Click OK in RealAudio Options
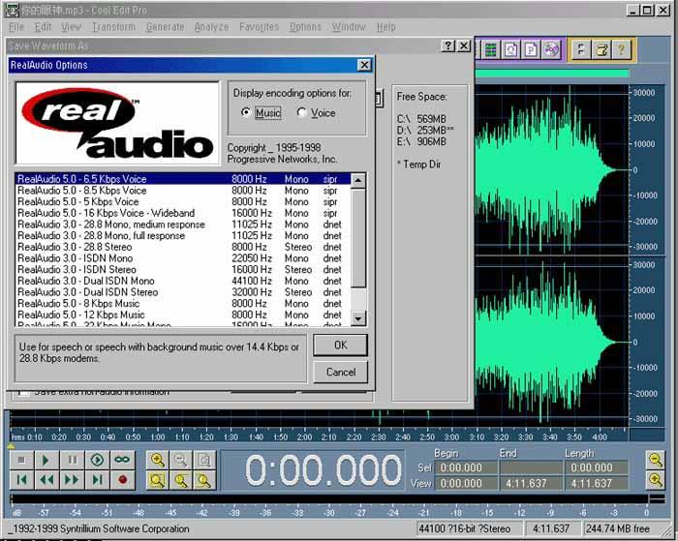The height and width of the screenshot is (541, 678). pos(340,346)
